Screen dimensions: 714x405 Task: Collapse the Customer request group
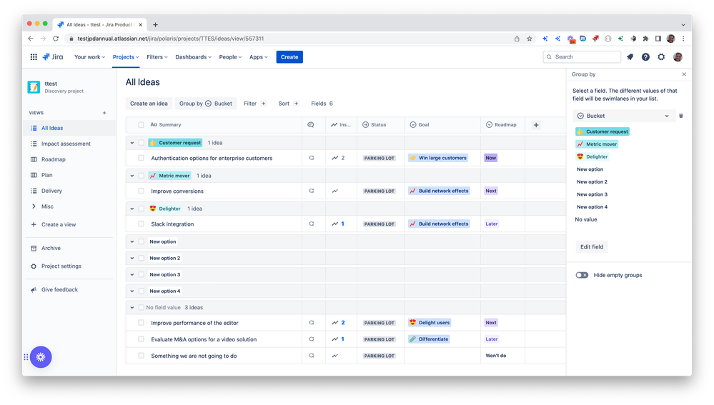click(x=132, y=143)
